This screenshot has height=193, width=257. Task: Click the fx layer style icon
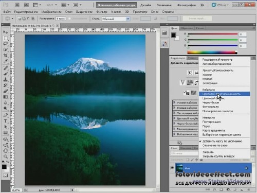click(x=214, y=190)
